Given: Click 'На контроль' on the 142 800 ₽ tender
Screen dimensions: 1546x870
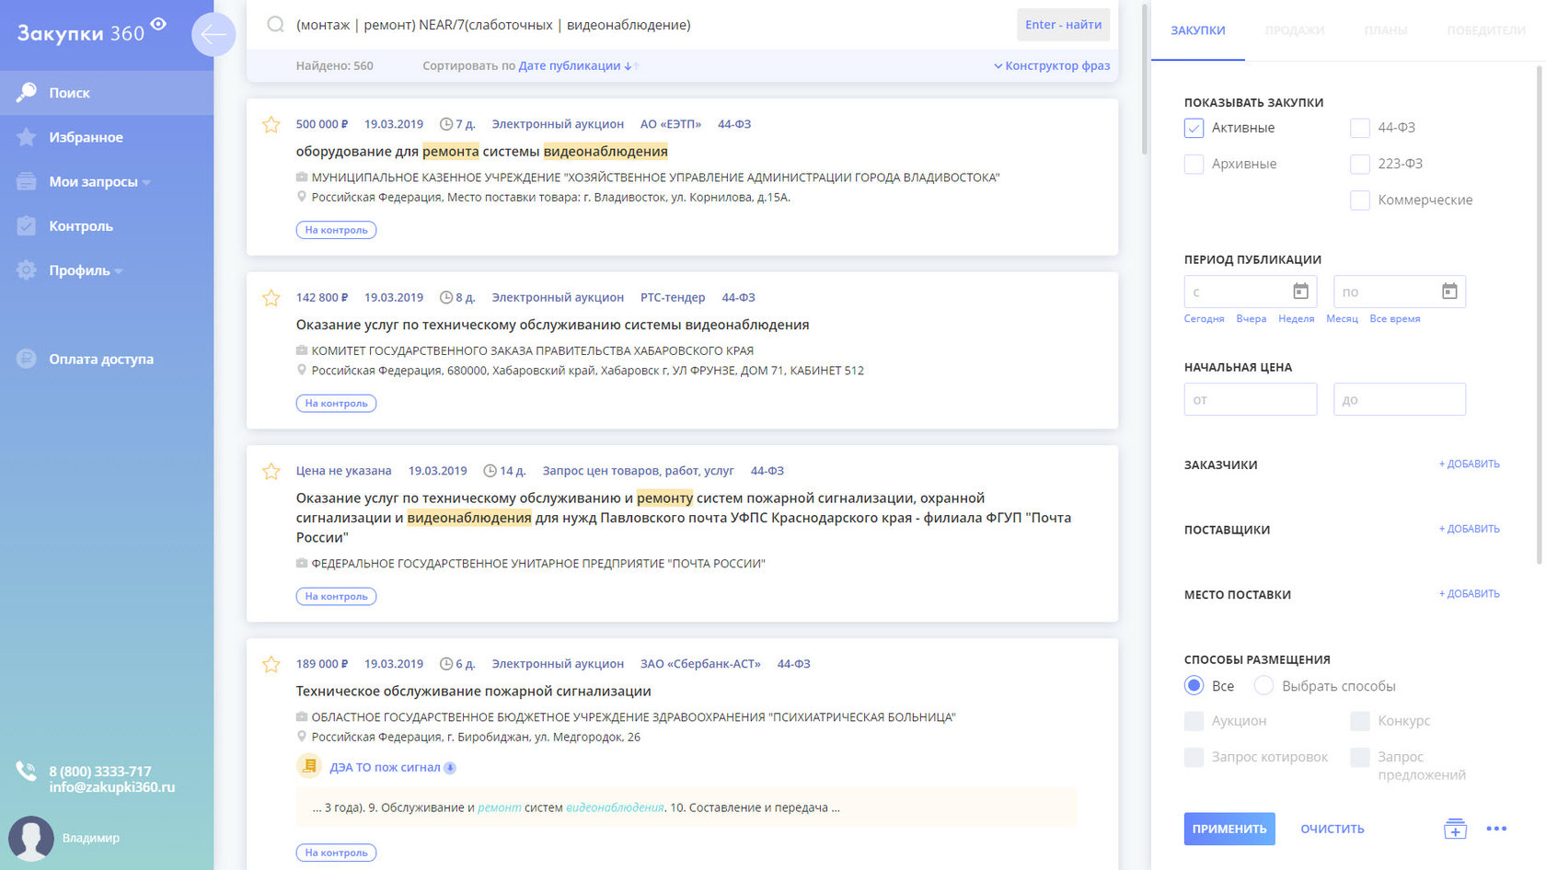Looking at the screenshot, I should tap(336, 404).
